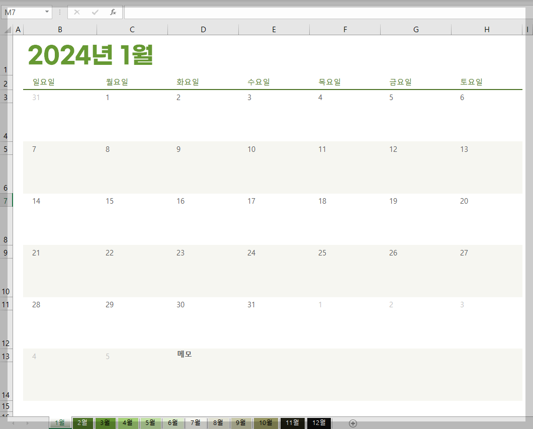Select column H header
This screenshot has width=533, height=429.
487,30
